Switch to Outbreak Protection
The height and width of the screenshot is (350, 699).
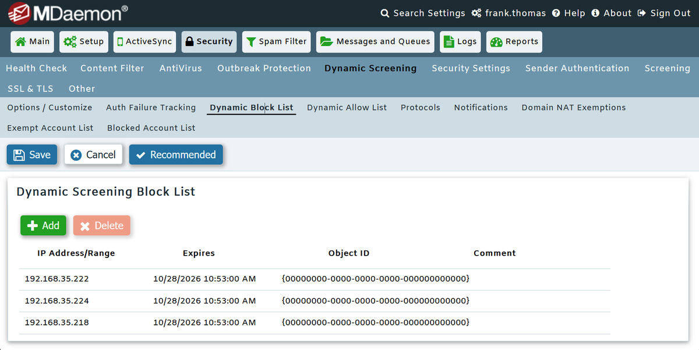[264, 68]
